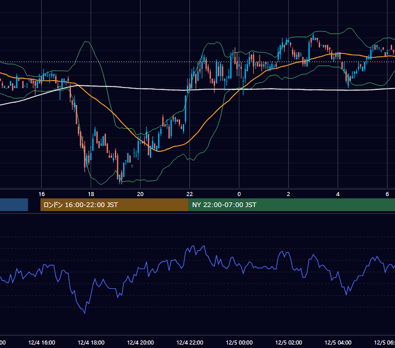The width and height of the screenshot is (395, 348).
Task: Click the 16 hour label on price chart axis
Action: 42,194
